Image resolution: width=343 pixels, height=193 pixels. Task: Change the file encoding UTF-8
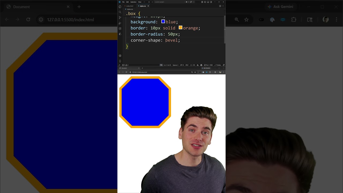tap(182, 65)
